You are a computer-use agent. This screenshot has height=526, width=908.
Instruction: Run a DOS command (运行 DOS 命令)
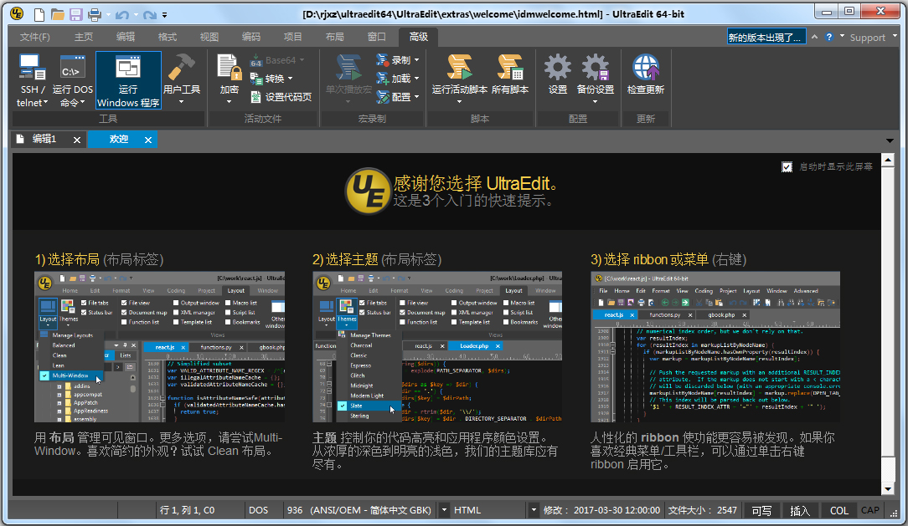[72, 81]
